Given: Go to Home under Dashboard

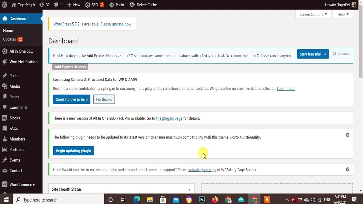Looking at the screenshot, I should [x=8, y=31].
